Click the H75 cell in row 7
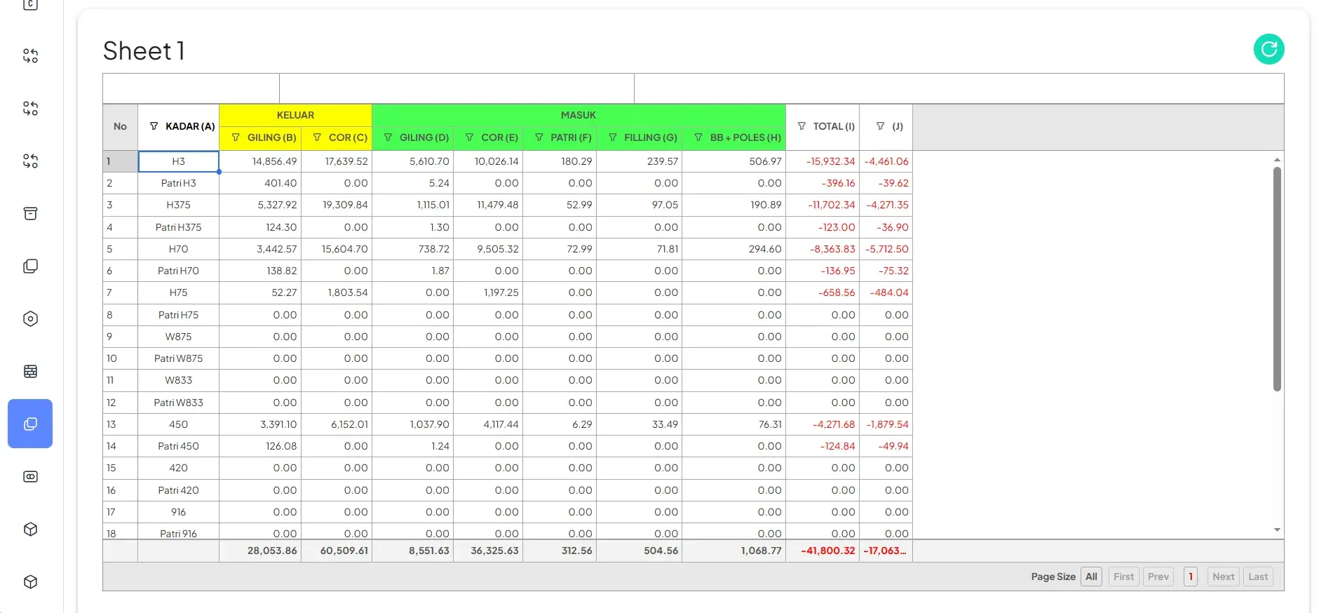Viewport: 1319px width, 613px height. 179,292
